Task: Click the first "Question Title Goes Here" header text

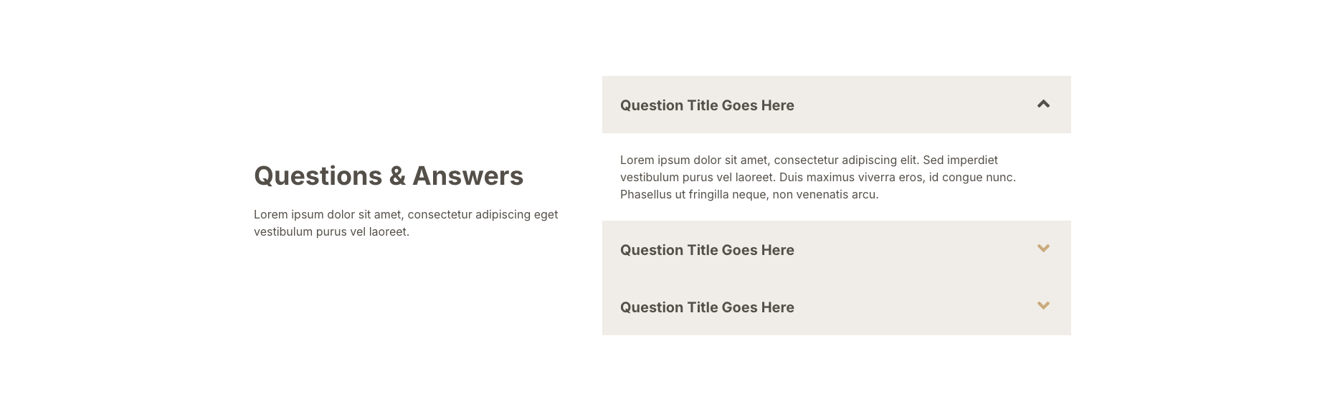Action: [x=706, y=105]
